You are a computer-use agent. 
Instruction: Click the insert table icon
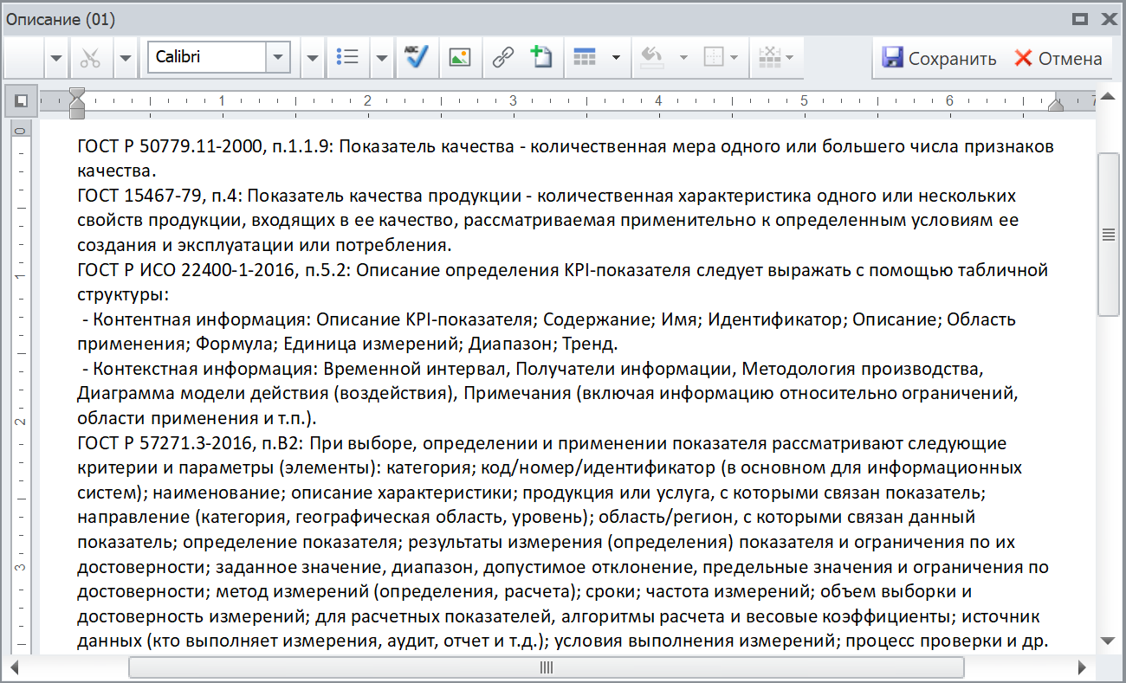click(586, 58)
